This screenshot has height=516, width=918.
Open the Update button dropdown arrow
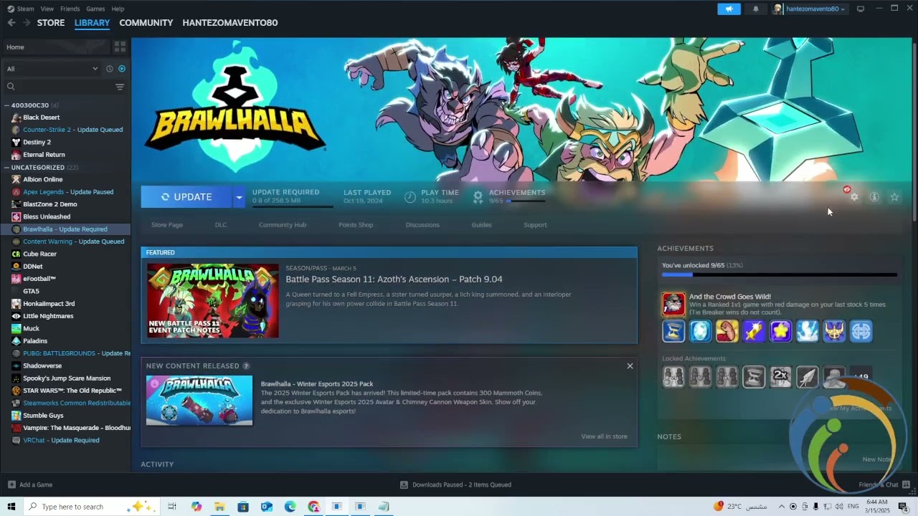239,197
